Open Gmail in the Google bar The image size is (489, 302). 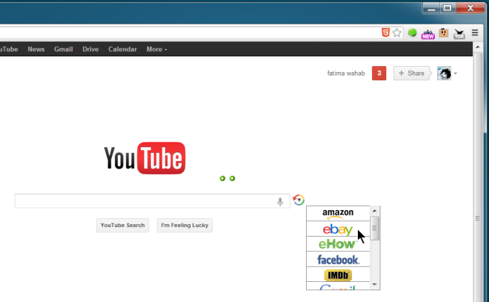click(x=63, y=50)
